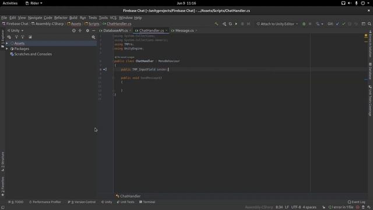Select the Packages tree item
373x210 pixels.
click(x=19, y=48)
